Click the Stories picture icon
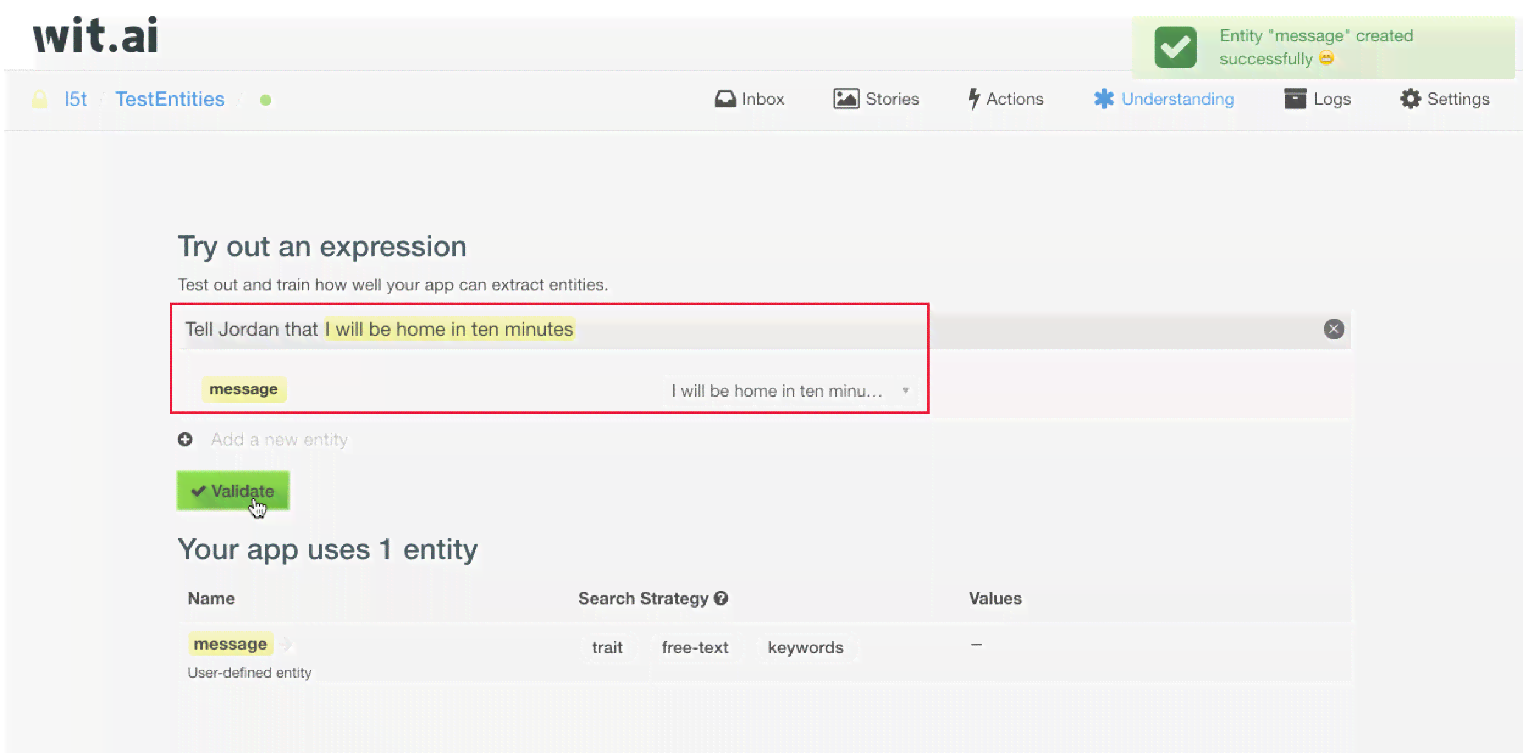 846,99
